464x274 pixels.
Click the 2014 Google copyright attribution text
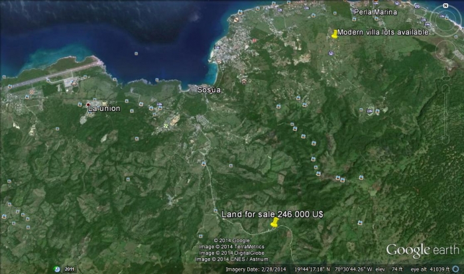(231, 240)
